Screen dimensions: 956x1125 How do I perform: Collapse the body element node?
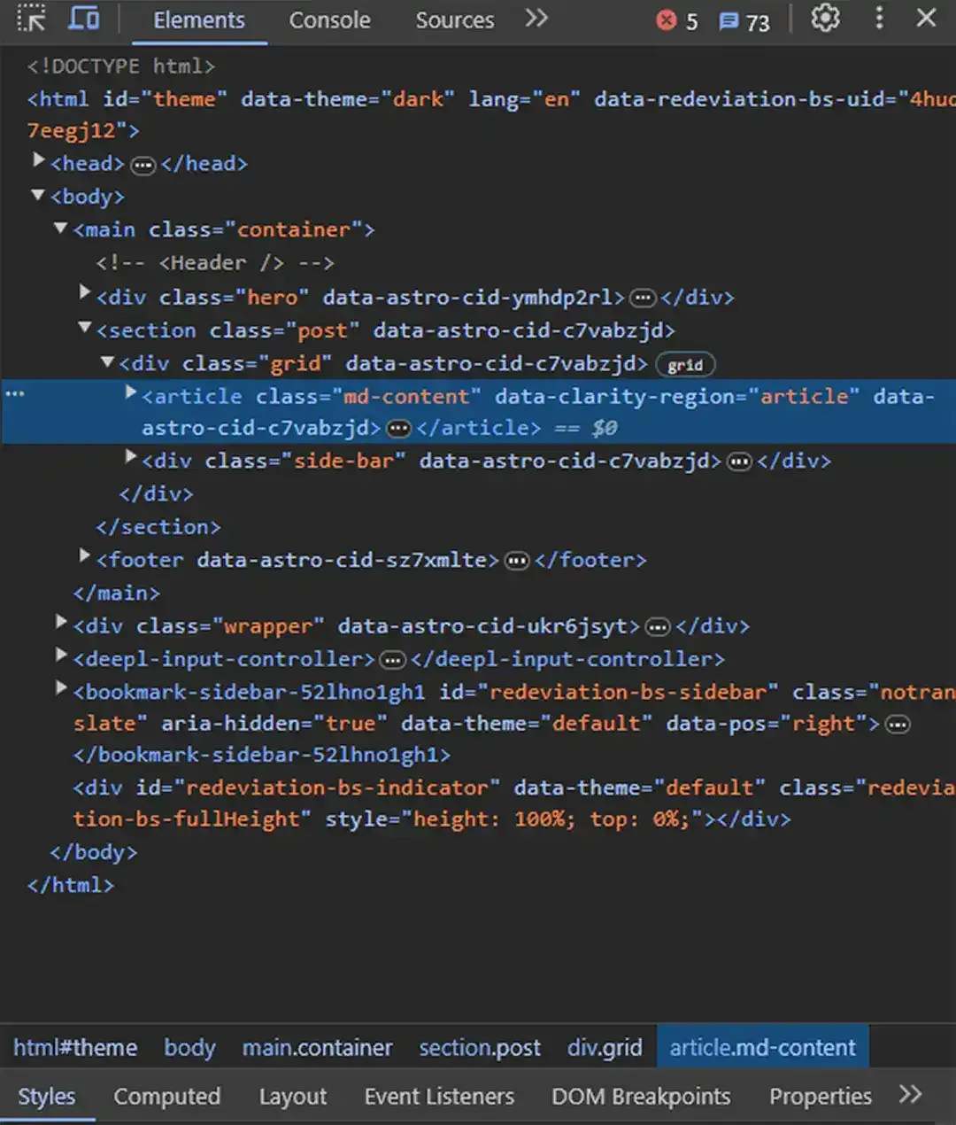point(38,195)
